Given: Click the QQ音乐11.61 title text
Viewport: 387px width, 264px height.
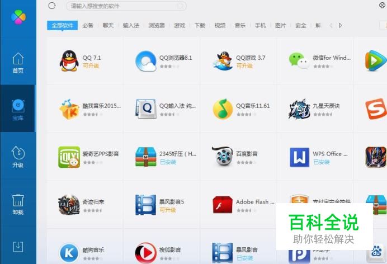Looking at the screenshot, I should point(253,106).
